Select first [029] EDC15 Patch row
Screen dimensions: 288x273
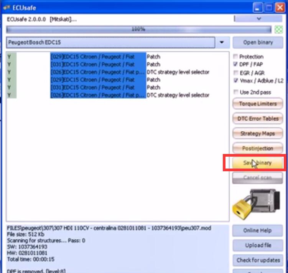point(118,56)
